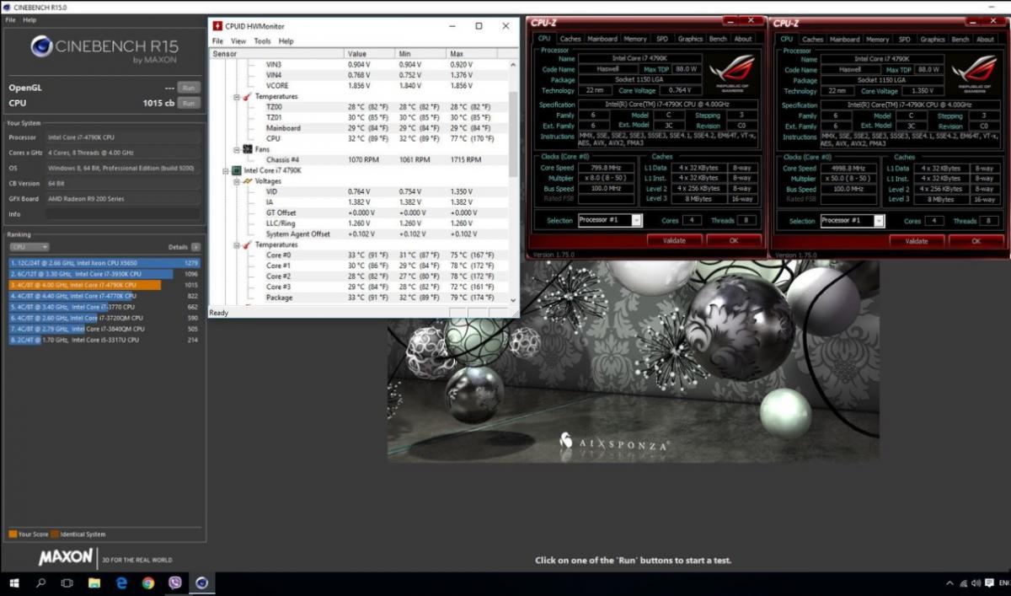
Task: Click OK in left CPU-Z window
Action: tap(734, 241)
